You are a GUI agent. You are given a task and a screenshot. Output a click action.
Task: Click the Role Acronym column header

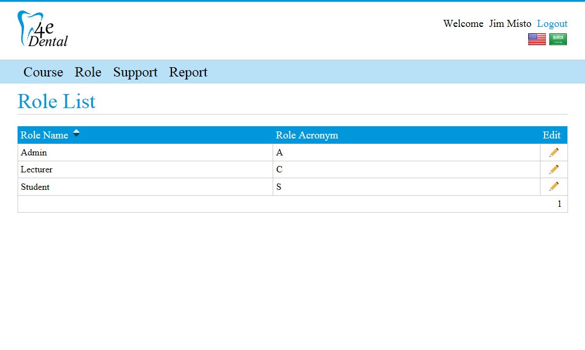click(307, 135)
